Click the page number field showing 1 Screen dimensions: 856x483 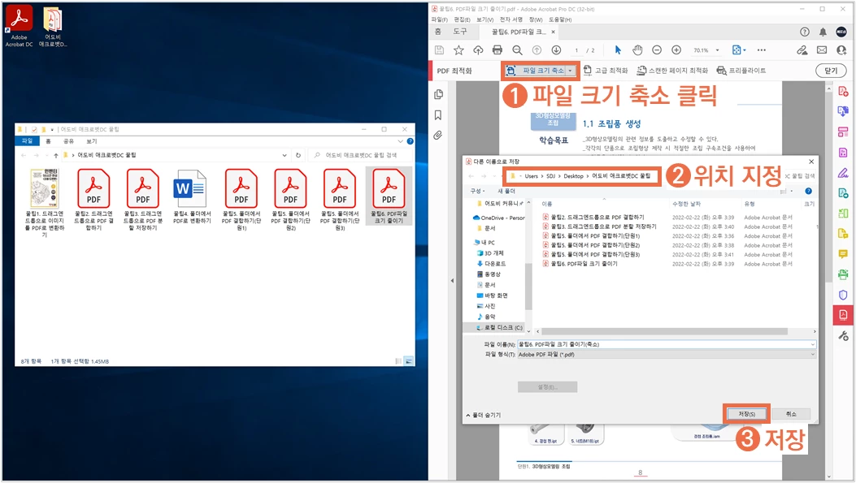[x=576, y=50]
